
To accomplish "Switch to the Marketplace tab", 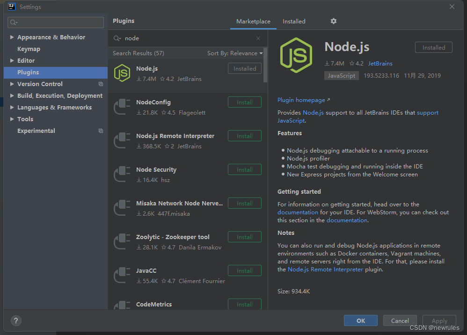I will (253, 22).
